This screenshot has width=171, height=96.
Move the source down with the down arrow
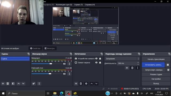click(96, 83)
